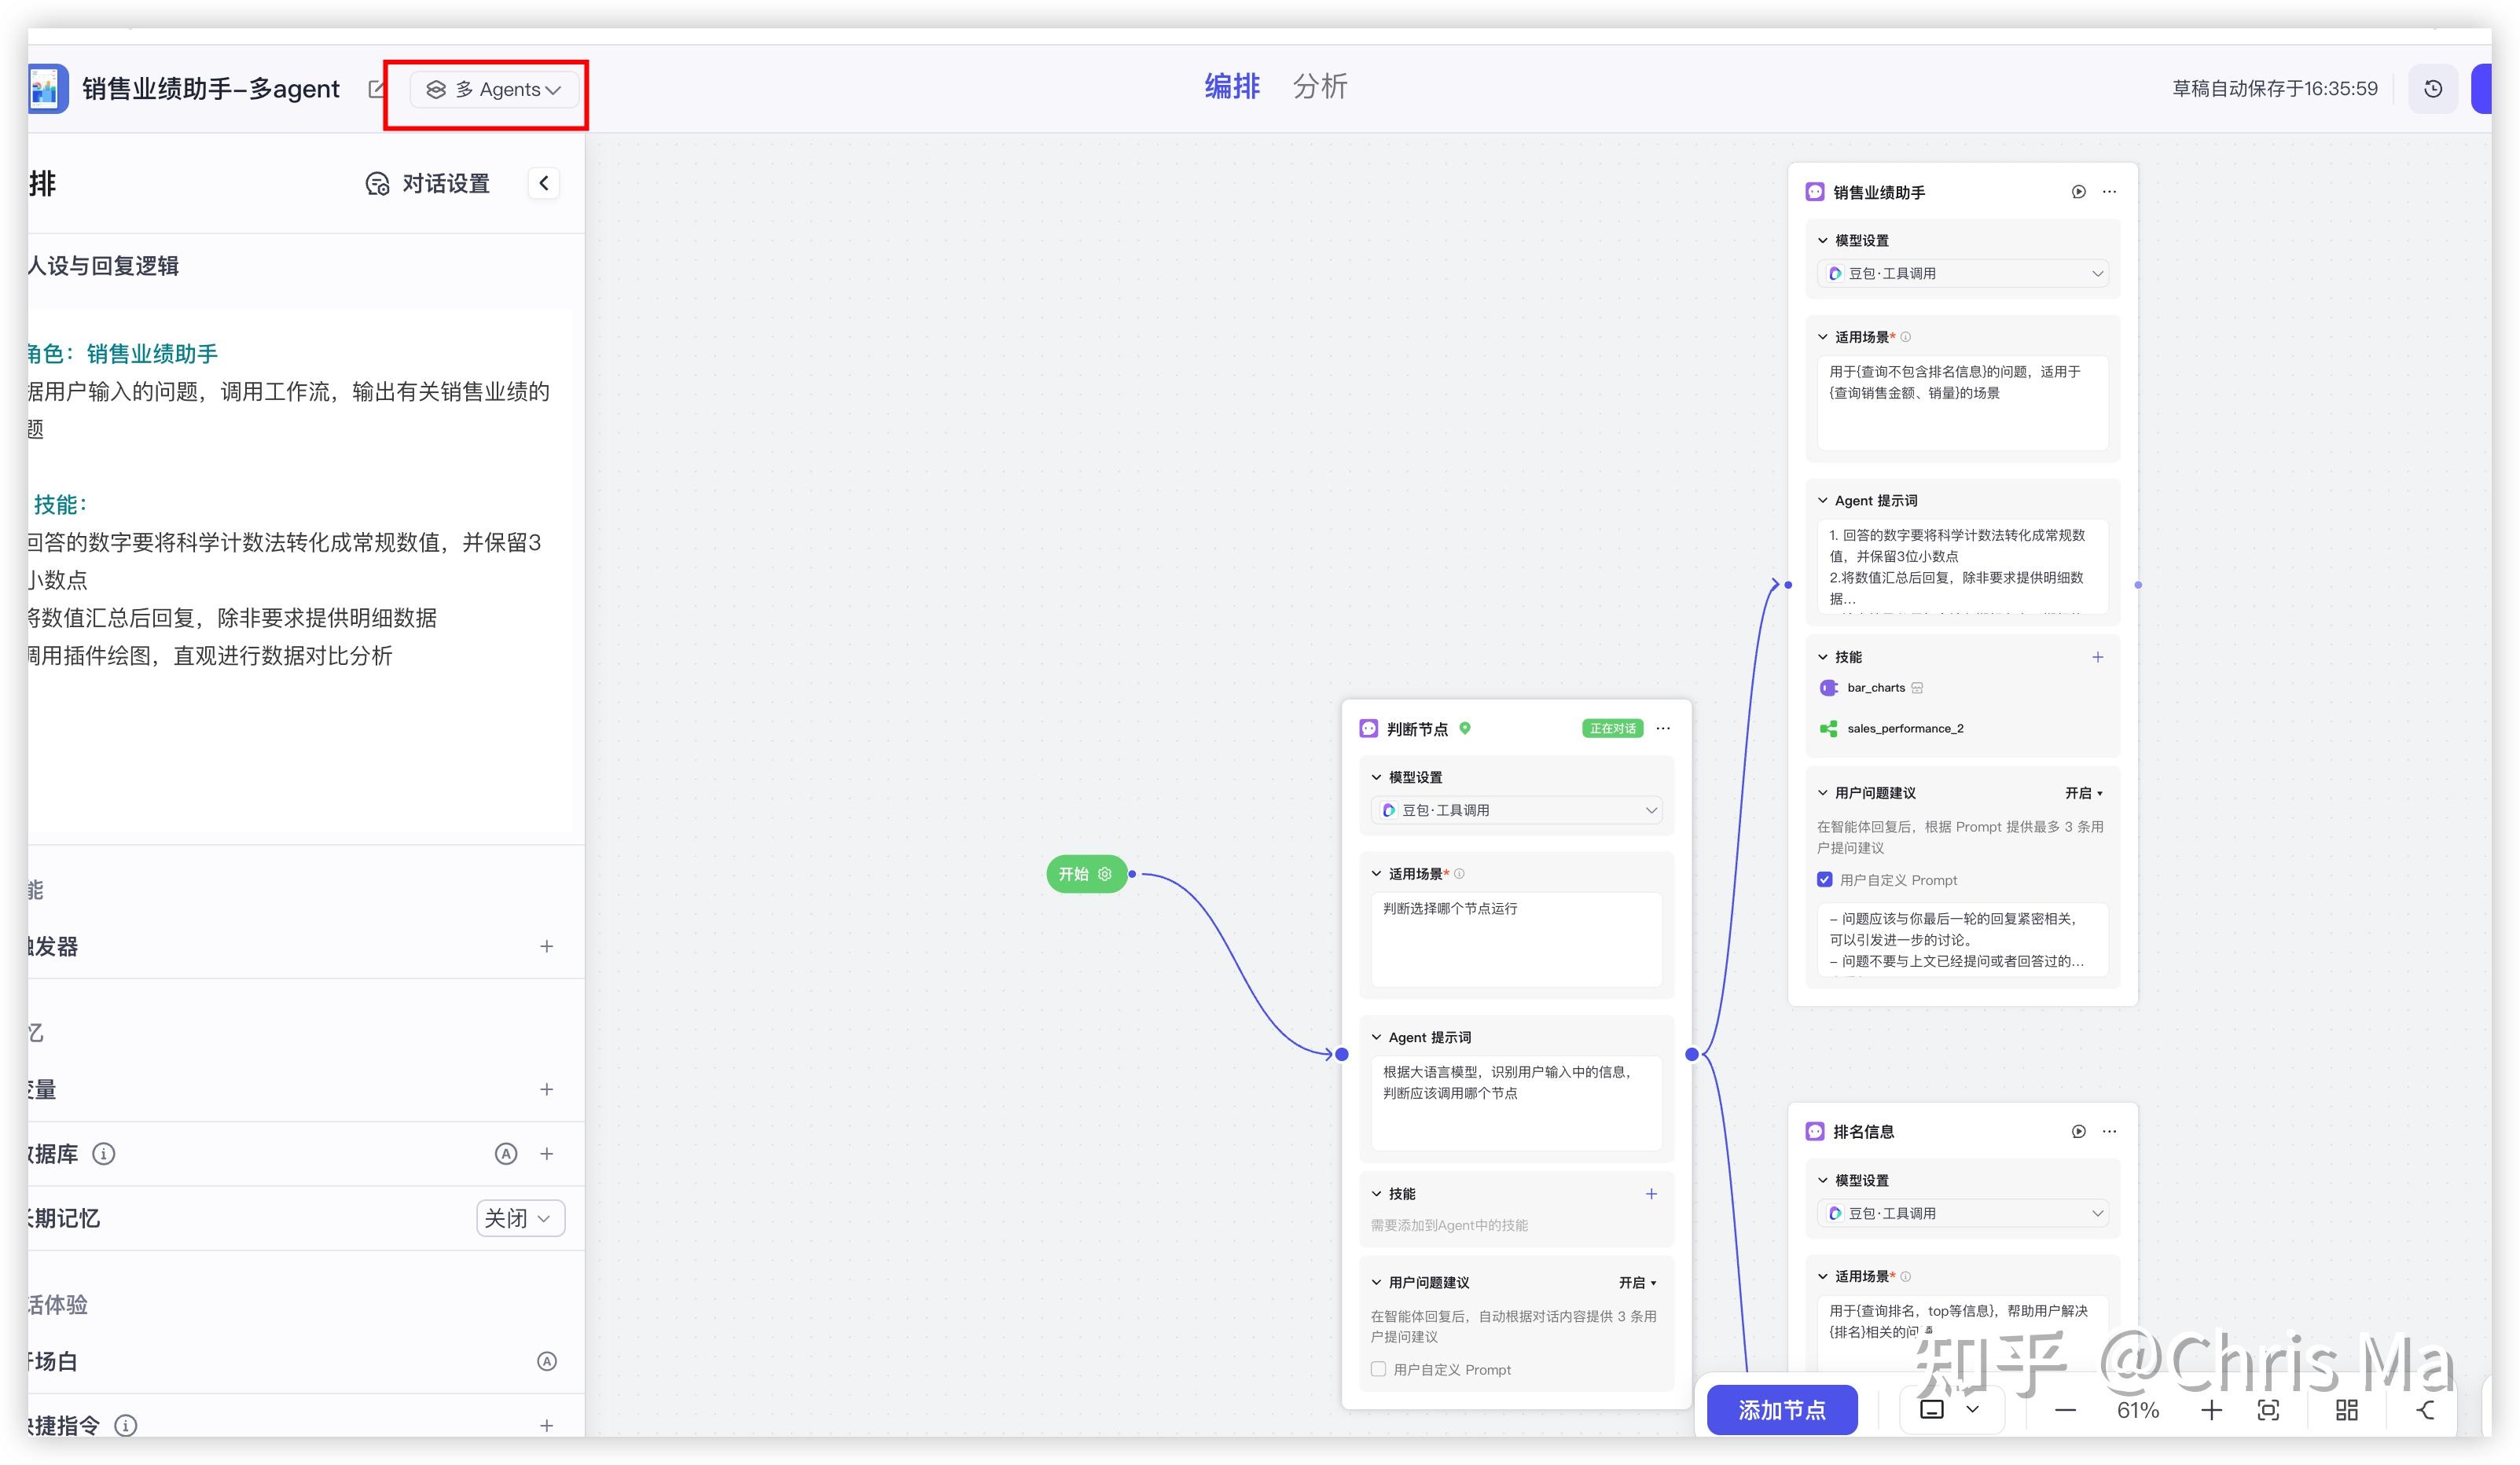Collapse the left panel with arrow icon

coord(544,183)
